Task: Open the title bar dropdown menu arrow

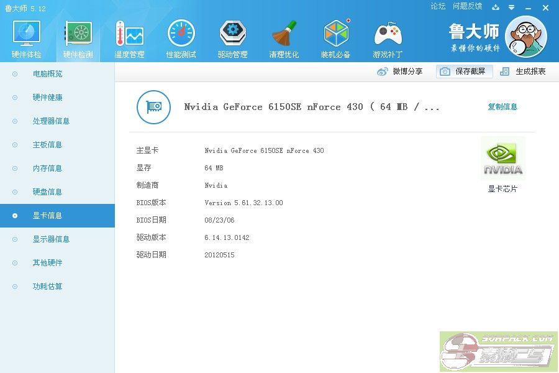Action: coord(512,7)
